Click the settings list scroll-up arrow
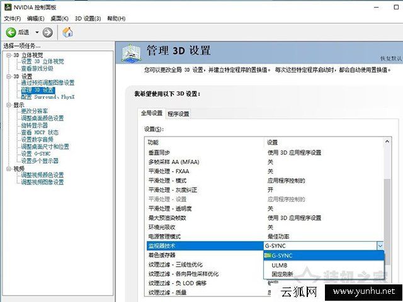 click(387, 142)
